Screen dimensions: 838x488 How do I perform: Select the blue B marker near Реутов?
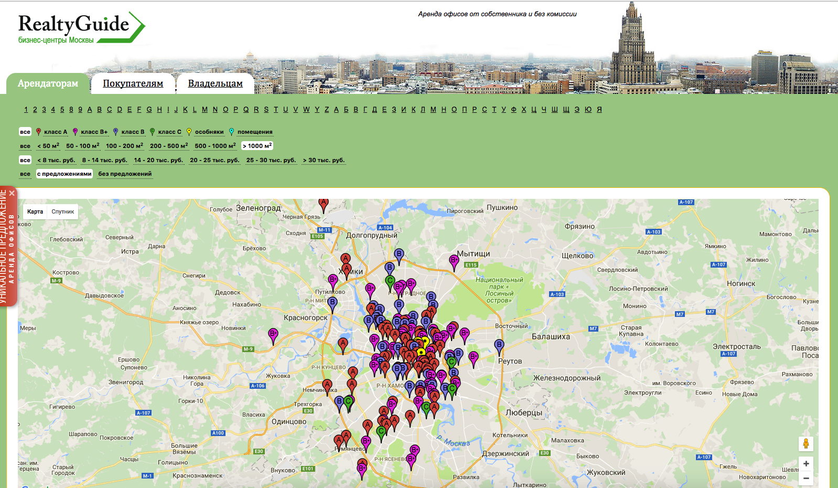[499, 346]
